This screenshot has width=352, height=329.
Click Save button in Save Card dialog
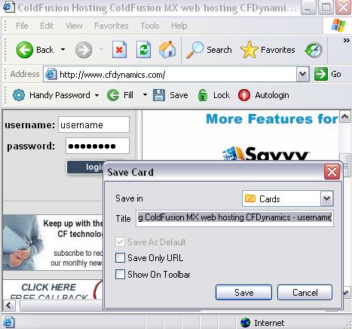243,293
